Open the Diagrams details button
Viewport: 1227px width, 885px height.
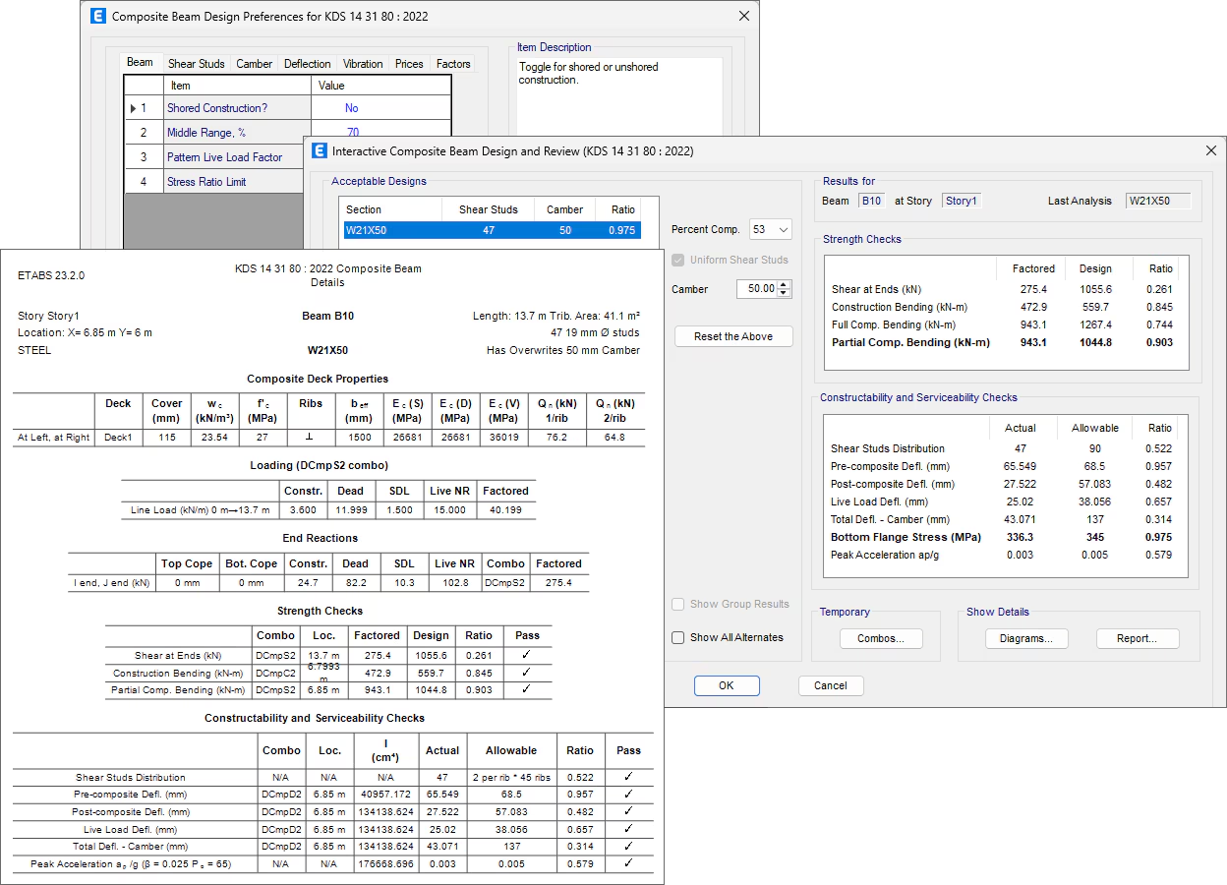click(x=1025, y=638)
